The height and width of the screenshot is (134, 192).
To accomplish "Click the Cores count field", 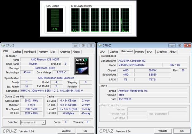I will [x=66, y=122].
